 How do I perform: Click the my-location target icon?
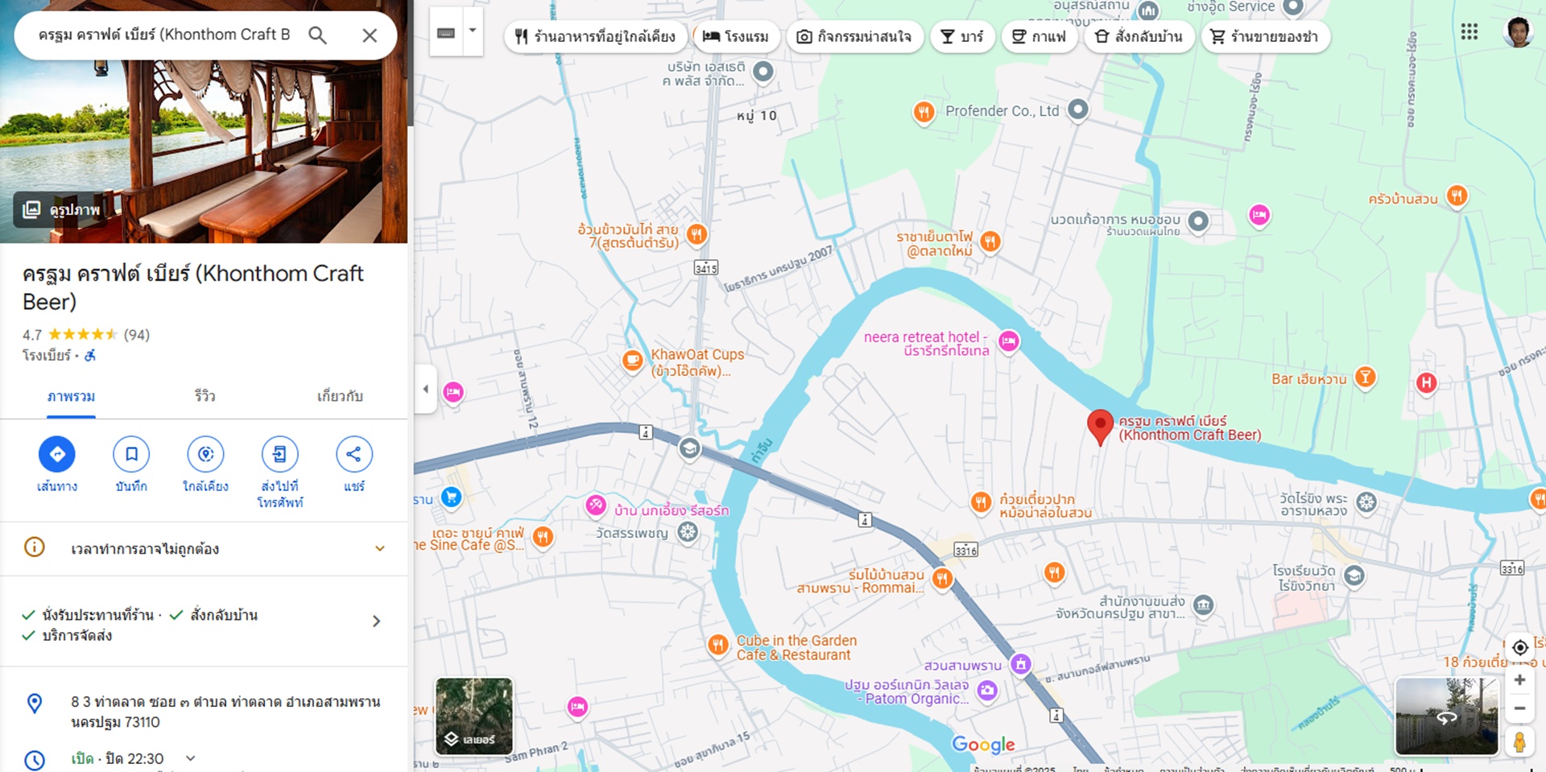(1519, 647)
